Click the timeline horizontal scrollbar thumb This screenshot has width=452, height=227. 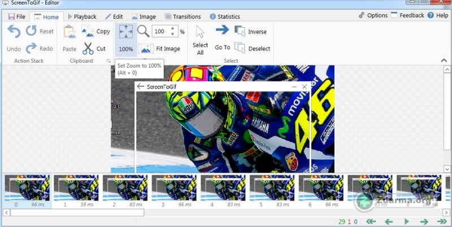pyautogui.click(x=77, y=212)
